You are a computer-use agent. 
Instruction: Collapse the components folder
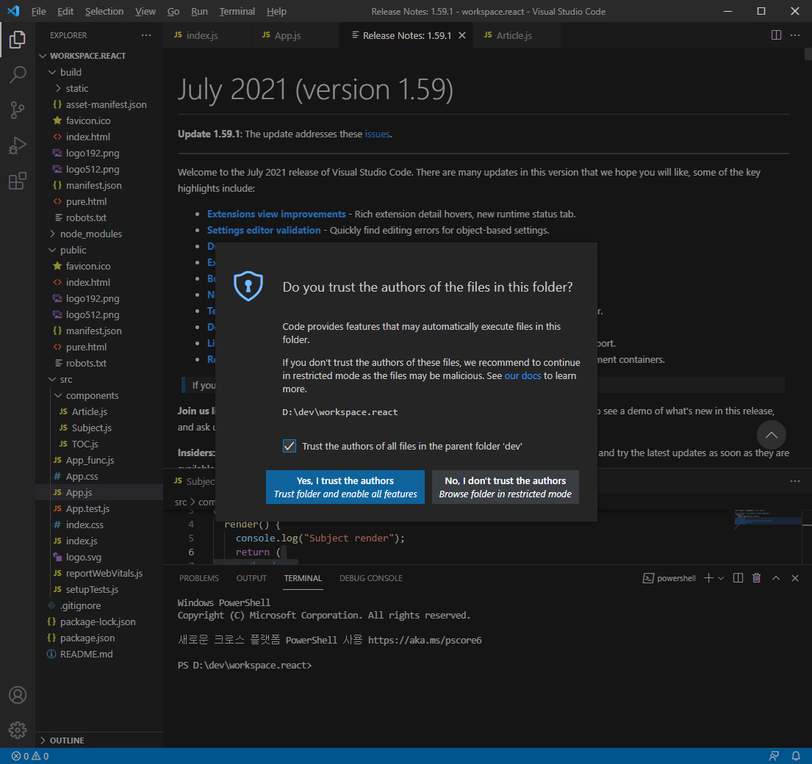[57, 395]
